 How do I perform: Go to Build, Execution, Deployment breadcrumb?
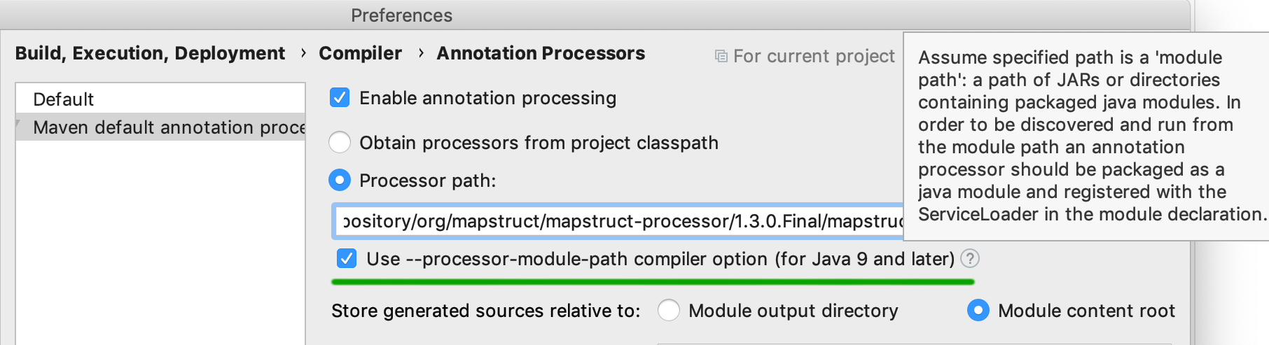click(x=150, y=53)
